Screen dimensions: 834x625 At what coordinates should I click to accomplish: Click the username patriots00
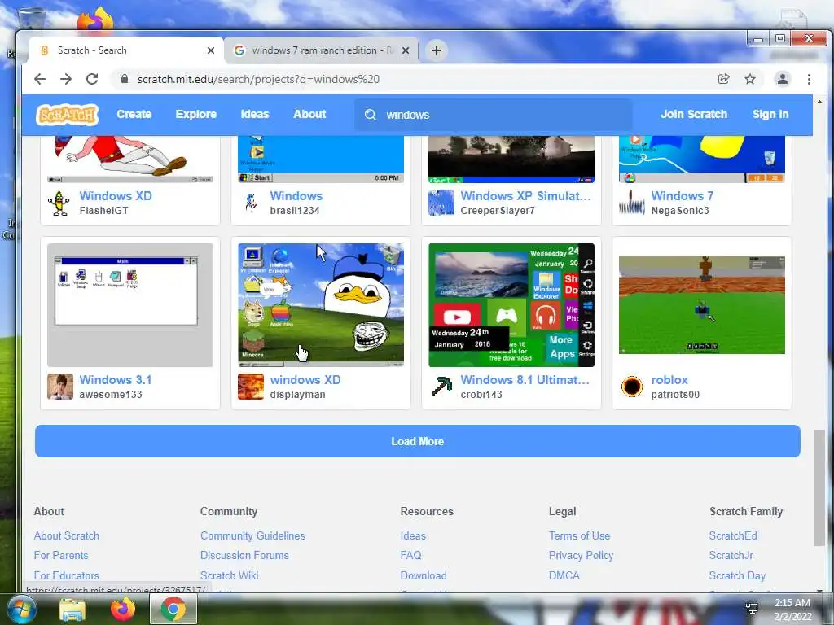pyautogui.click(x=675, y=395)
